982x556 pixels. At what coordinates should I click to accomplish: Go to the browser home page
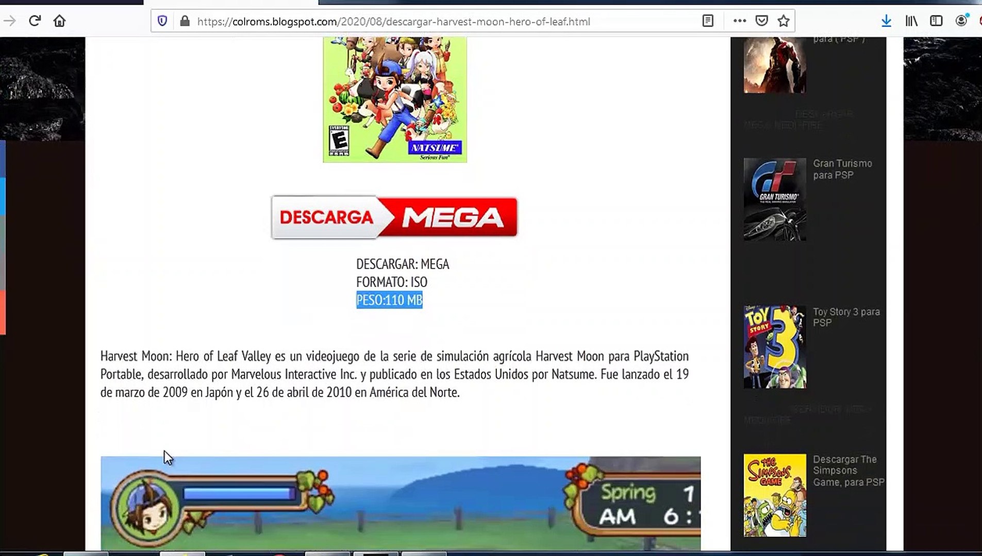pyautogui.click(x=60, y=21)
